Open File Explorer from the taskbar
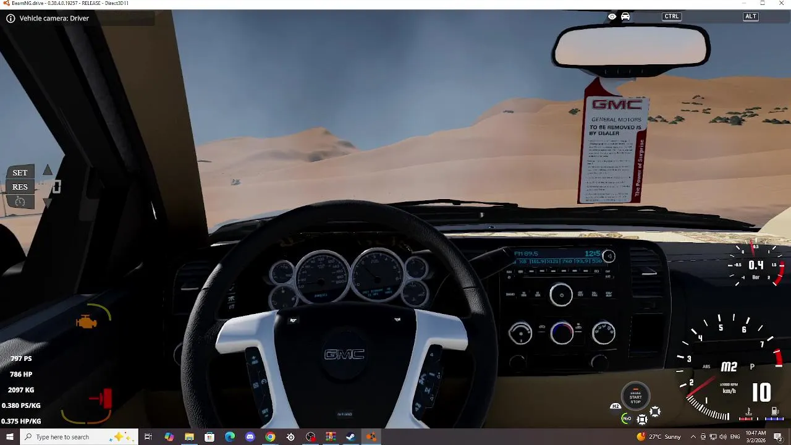Viewport: 791px width, 445px height. [x=189, y=437]
